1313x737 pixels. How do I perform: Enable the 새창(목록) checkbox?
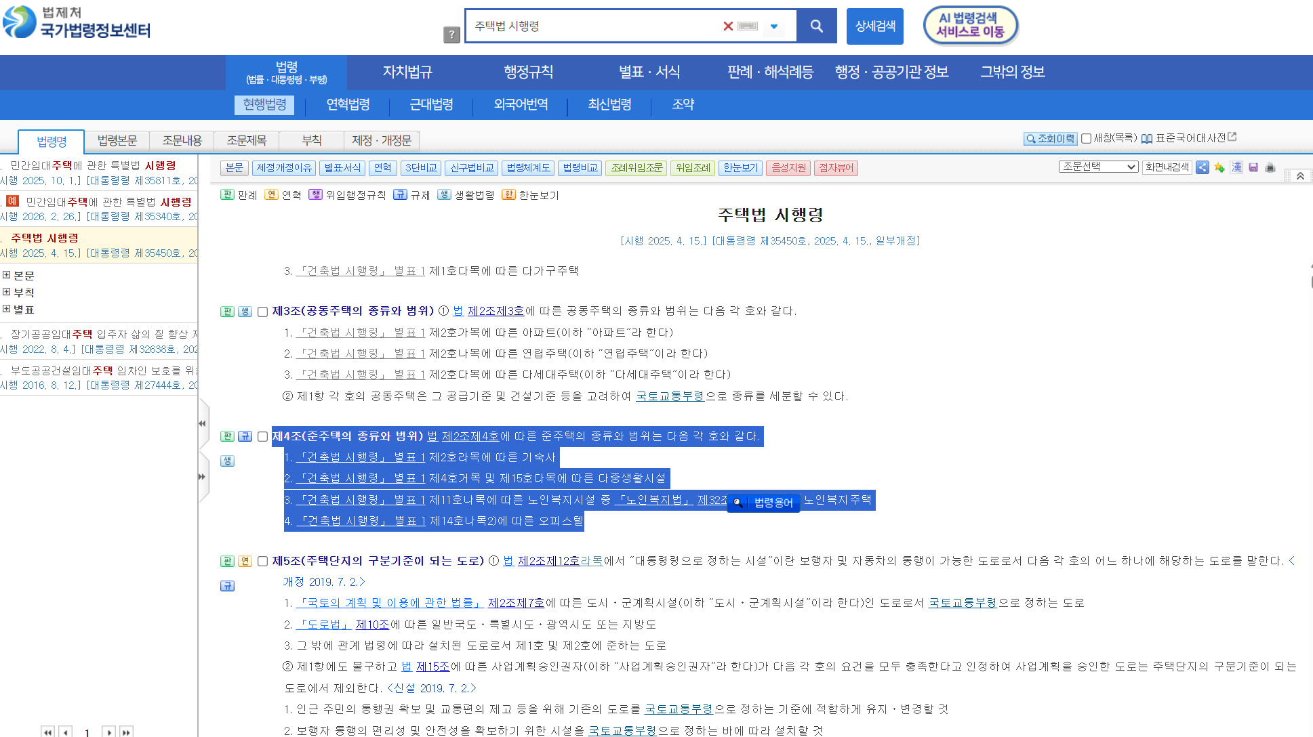1086,138
